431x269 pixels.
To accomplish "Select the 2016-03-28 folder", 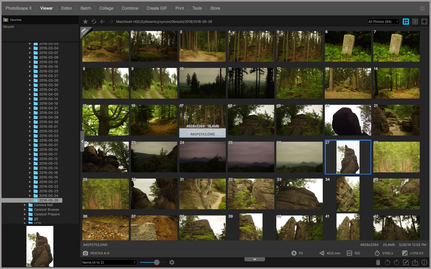I will tap(48, 80).
